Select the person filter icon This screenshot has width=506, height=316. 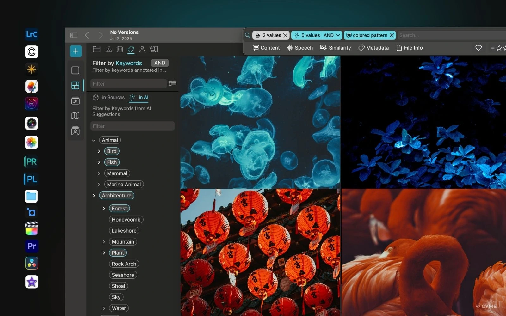[x=142, y=49]
